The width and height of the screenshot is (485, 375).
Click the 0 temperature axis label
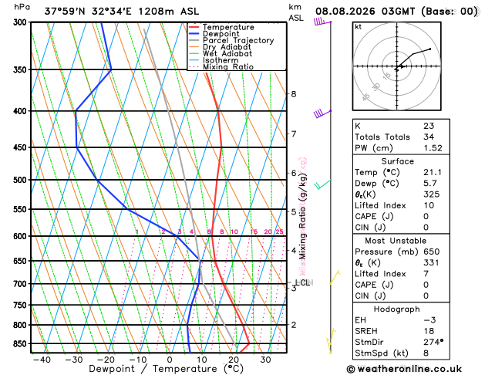pos(170,360)
